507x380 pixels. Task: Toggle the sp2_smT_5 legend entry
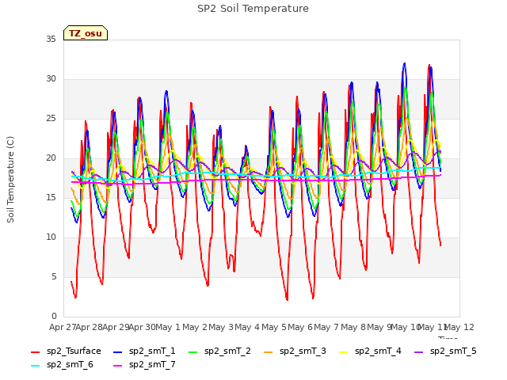point(445,351)
